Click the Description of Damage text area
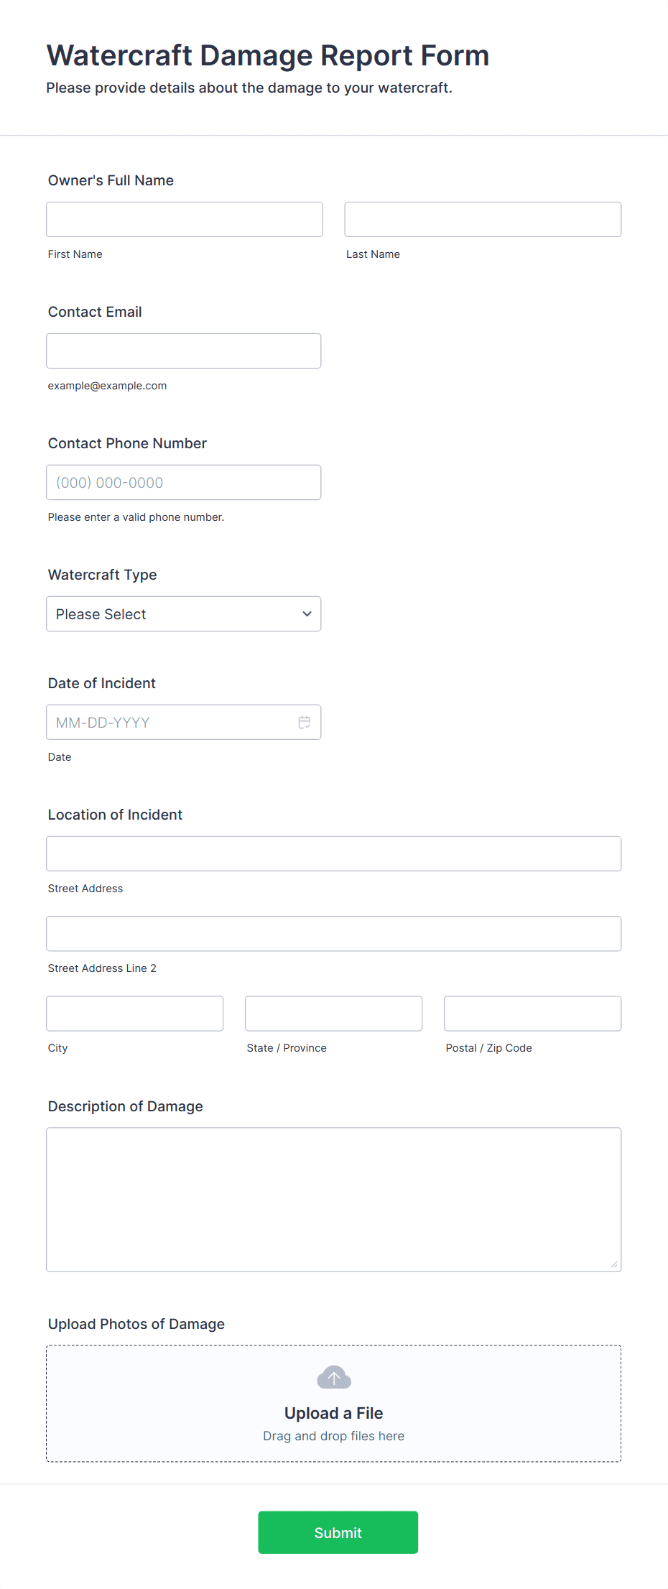668x1589 pixels. [334, 1200]
